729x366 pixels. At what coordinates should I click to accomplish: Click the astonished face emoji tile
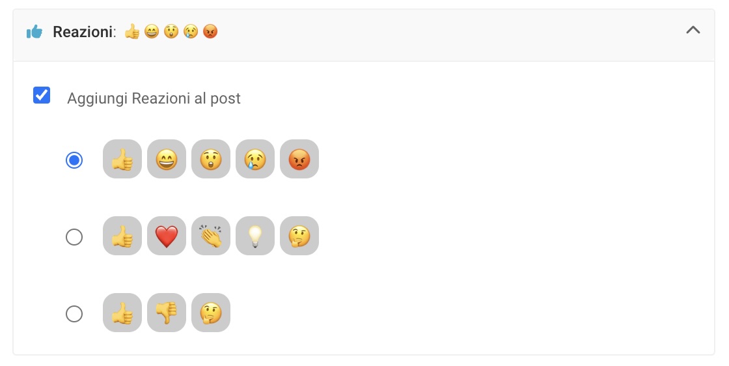click(x=211, y=159)
